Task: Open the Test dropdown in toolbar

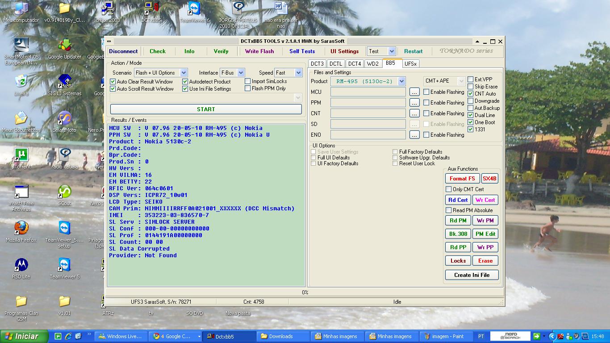Action: pyautogui.click(x=392, y=51)
